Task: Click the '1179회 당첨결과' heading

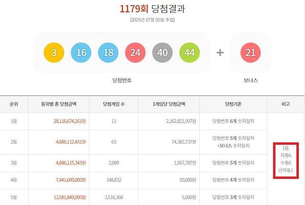Action: 152,9
